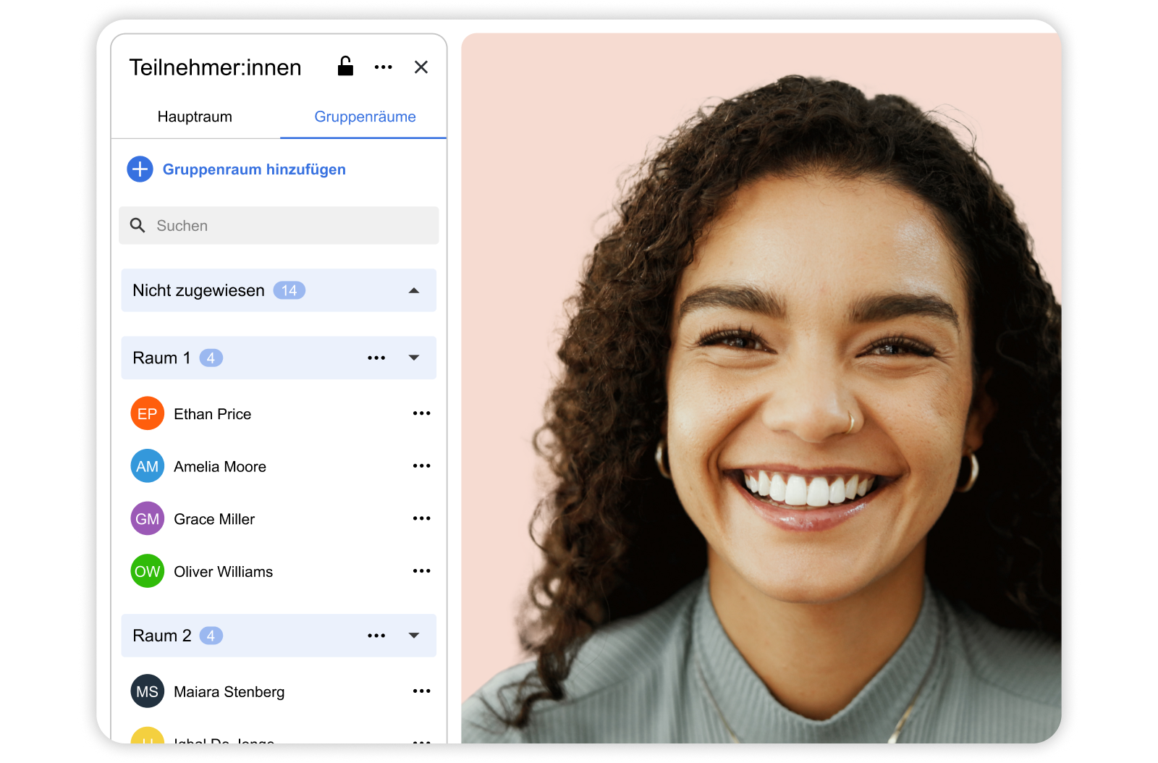The height and width of the screenshot is (763, 1158).
Task: Click the unlocked padlock icon
Action: [345, 67]
